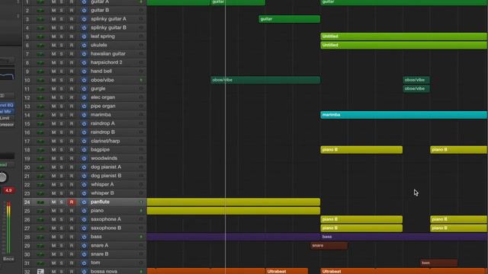Select the splinky guitar B track name

(x=108, y=27)
